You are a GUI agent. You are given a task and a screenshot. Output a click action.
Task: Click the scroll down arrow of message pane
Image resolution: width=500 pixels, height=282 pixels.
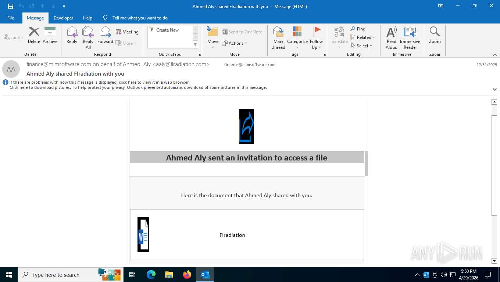point(494,261)
